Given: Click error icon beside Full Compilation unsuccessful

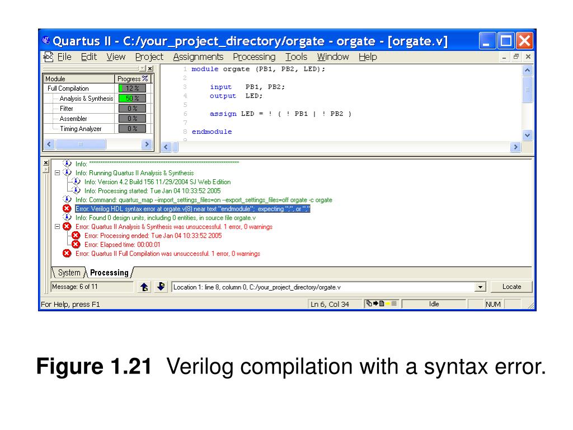Looking at the screenshot, I should (67, 254).
